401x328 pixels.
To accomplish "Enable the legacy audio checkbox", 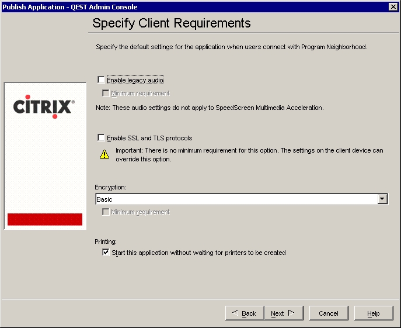I will coord(102,80).
